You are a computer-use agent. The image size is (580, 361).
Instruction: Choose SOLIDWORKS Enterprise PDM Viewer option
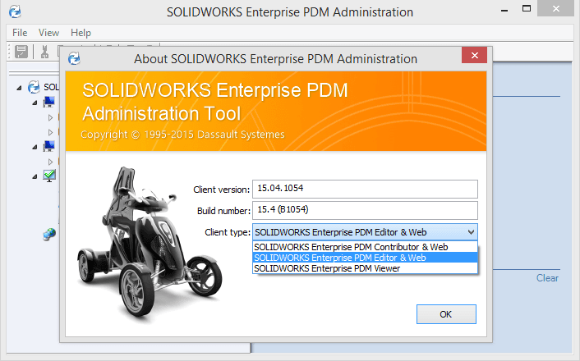coord(365,268)
